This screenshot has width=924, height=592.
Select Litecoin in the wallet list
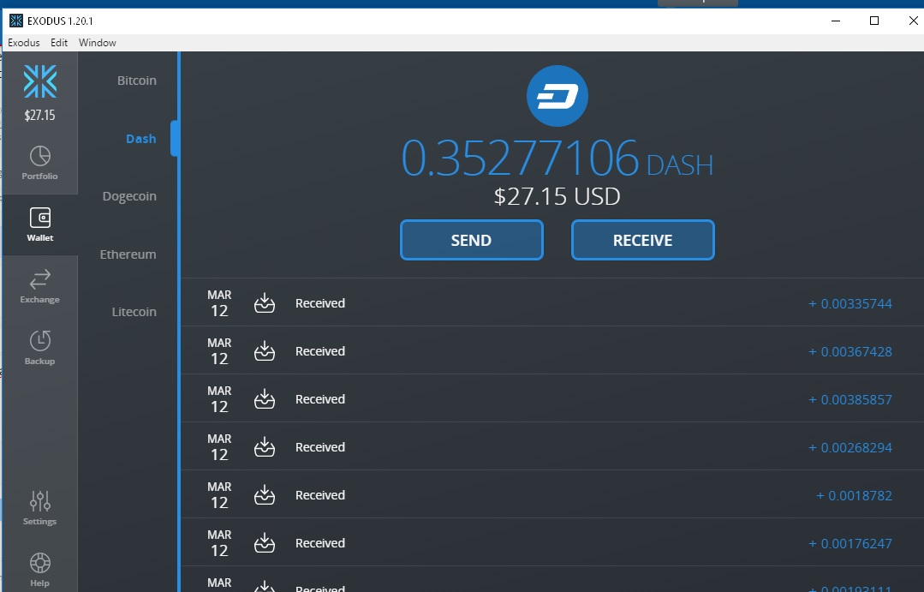point(134,312)
